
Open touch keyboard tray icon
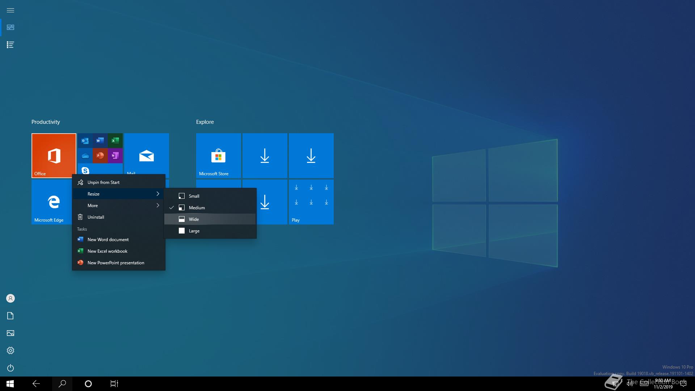644,384
